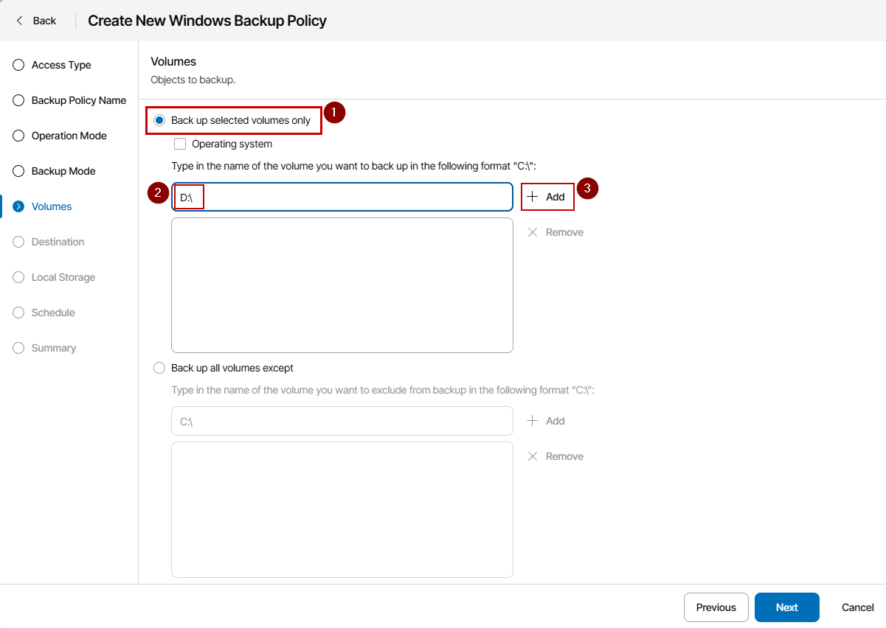Click the excluded volume field showing C:\
This screenshot has height=628, width=886.
tap(342, 421)
